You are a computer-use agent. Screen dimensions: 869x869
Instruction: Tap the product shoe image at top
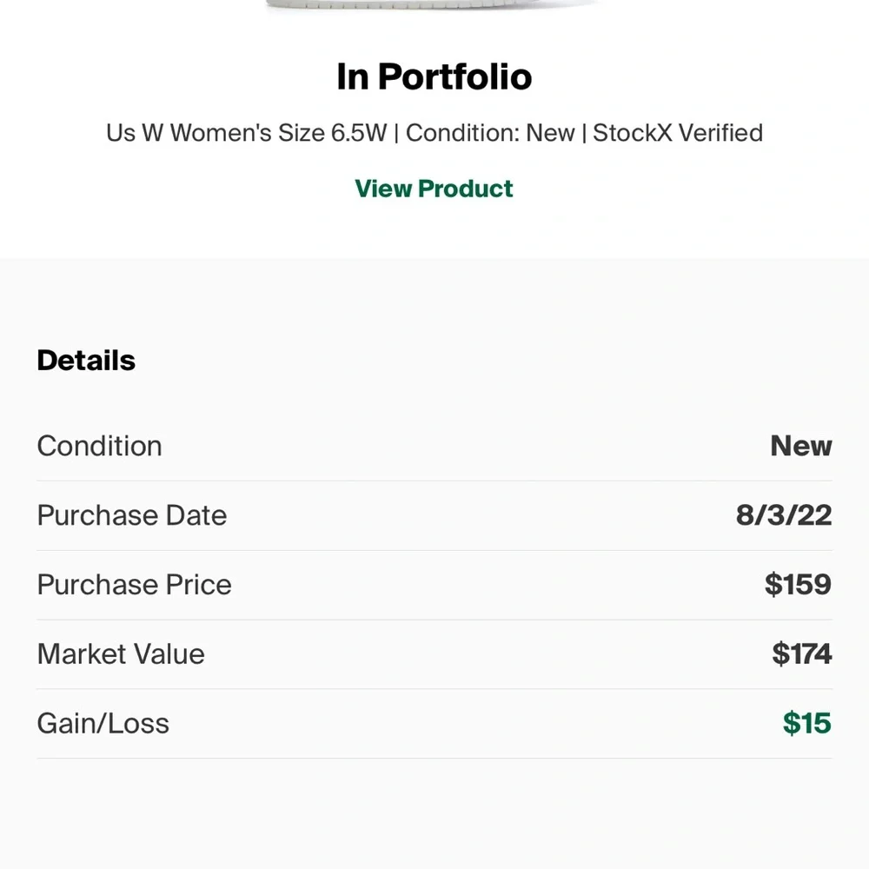pyautogui.click(x=432, y=4)
